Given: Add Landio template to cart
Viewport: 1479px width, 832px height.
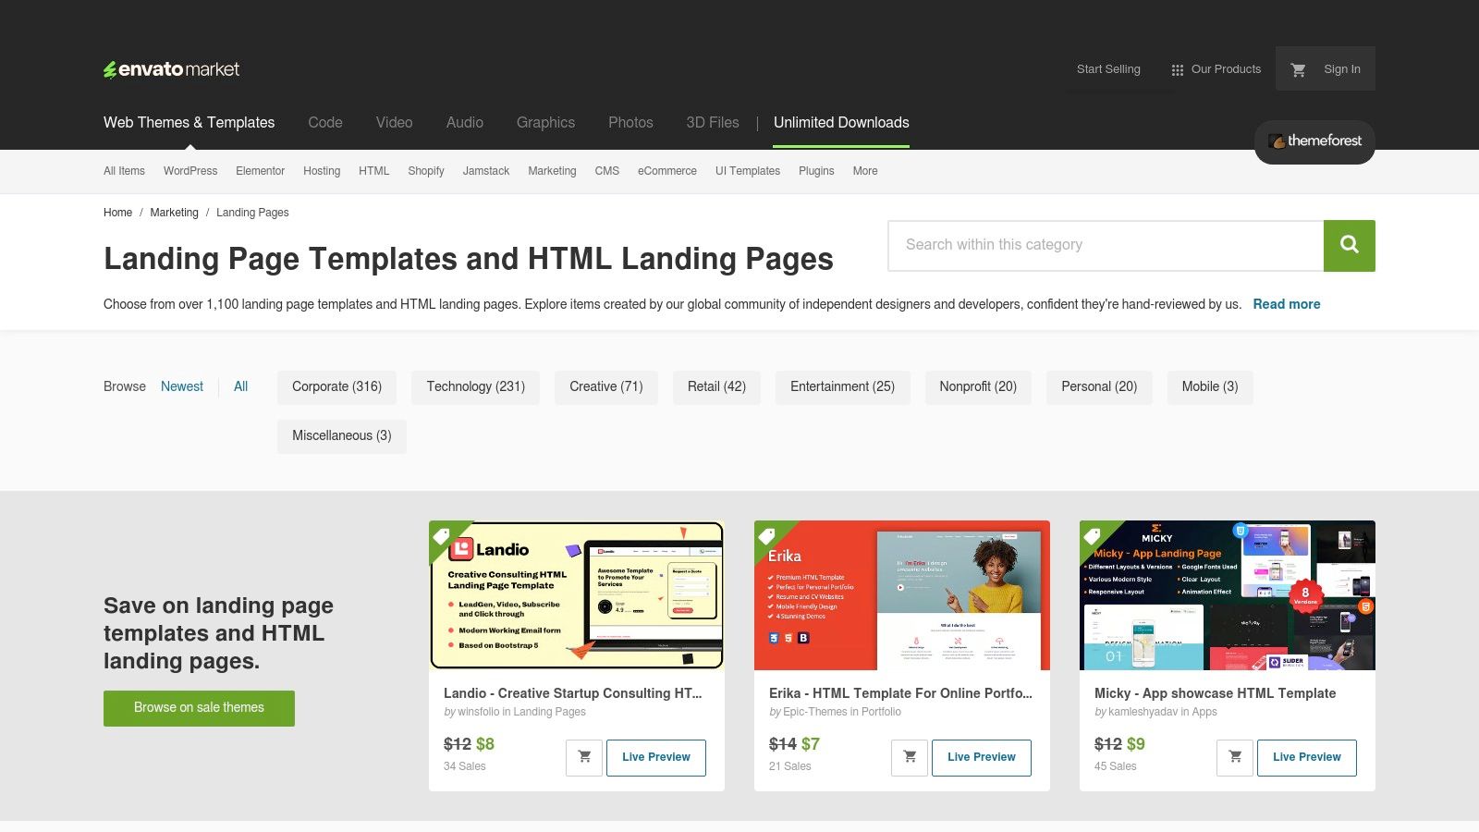Looking at the screenshot, I should click(x=584, y=756).
